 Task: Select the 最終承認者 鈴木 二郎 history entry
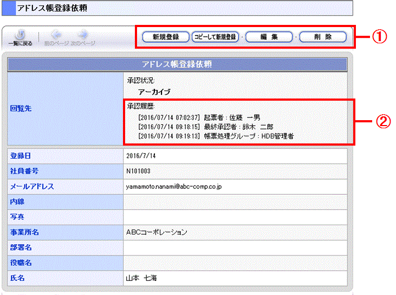206,127
